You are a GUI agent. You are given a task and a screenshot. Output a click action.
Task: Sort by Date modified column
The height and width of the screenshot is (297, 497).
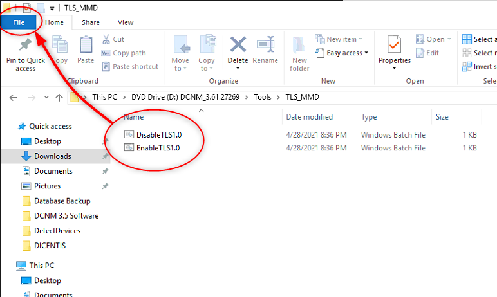[x=310, y=117]
